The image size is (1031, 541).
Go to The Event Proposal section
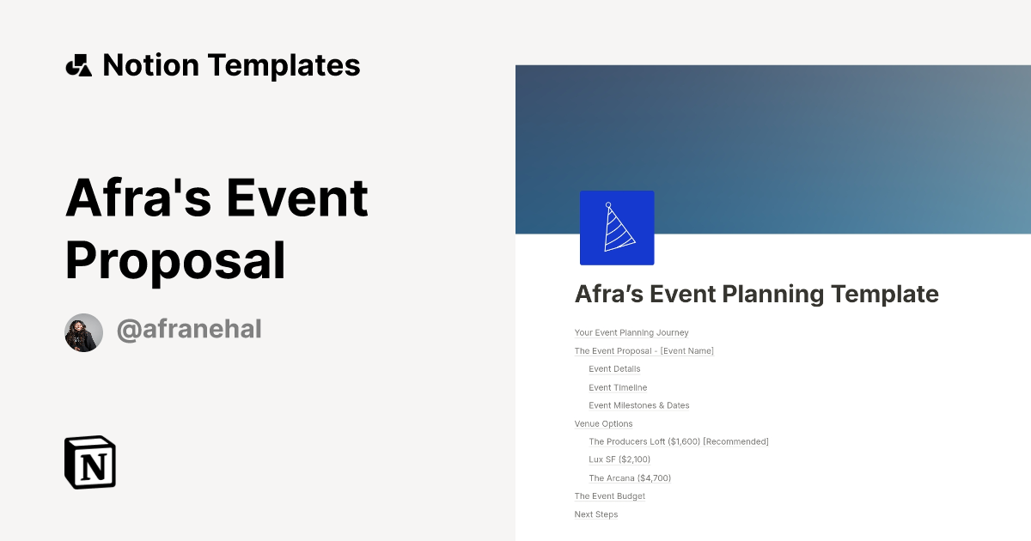[x=644, y=351]
